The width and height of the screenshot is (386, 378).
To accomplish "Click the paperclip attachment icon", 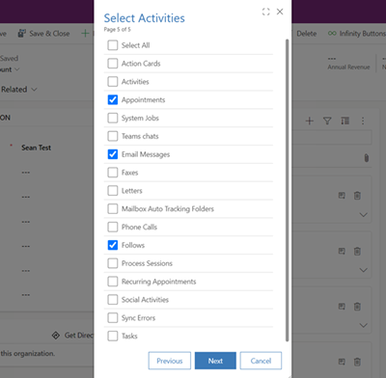I will coord(367,158).
